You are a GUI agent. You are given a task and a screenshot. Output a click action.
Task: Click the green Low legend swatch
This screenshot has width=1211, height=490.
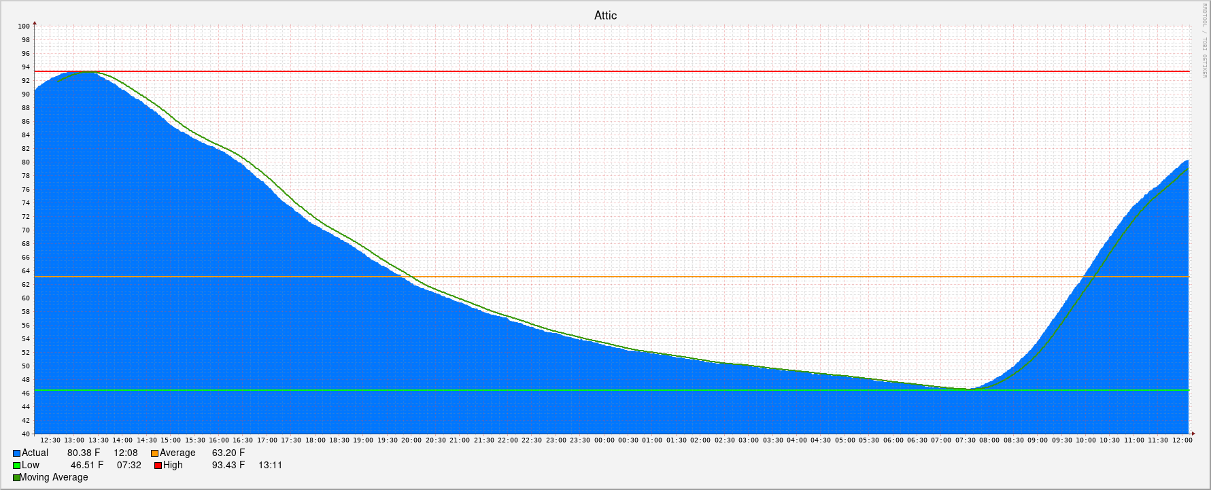[16, 466]
